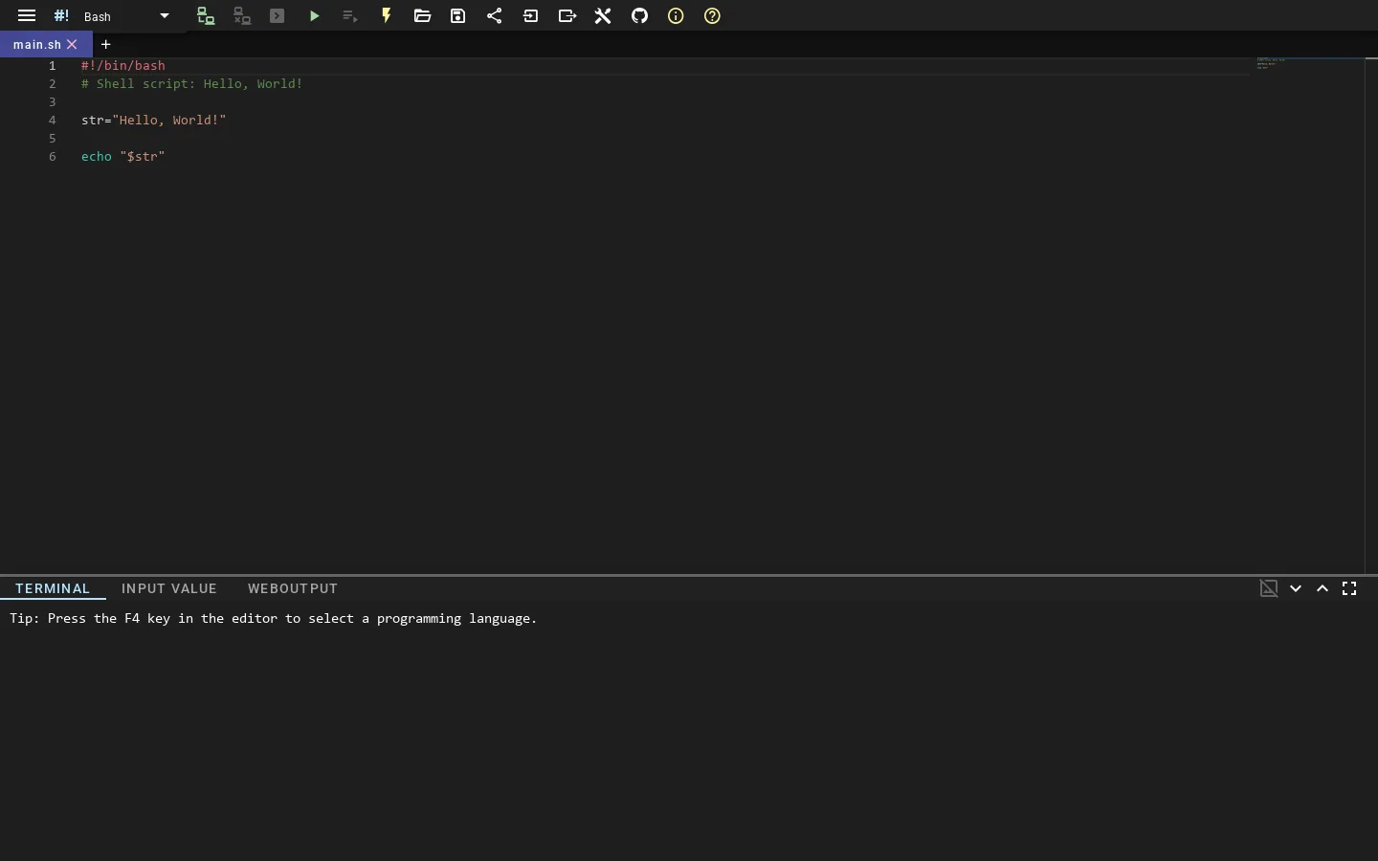Save the file with the floppy icon
The width and height of the screenshot is (1378, 861).
(459, 16)
